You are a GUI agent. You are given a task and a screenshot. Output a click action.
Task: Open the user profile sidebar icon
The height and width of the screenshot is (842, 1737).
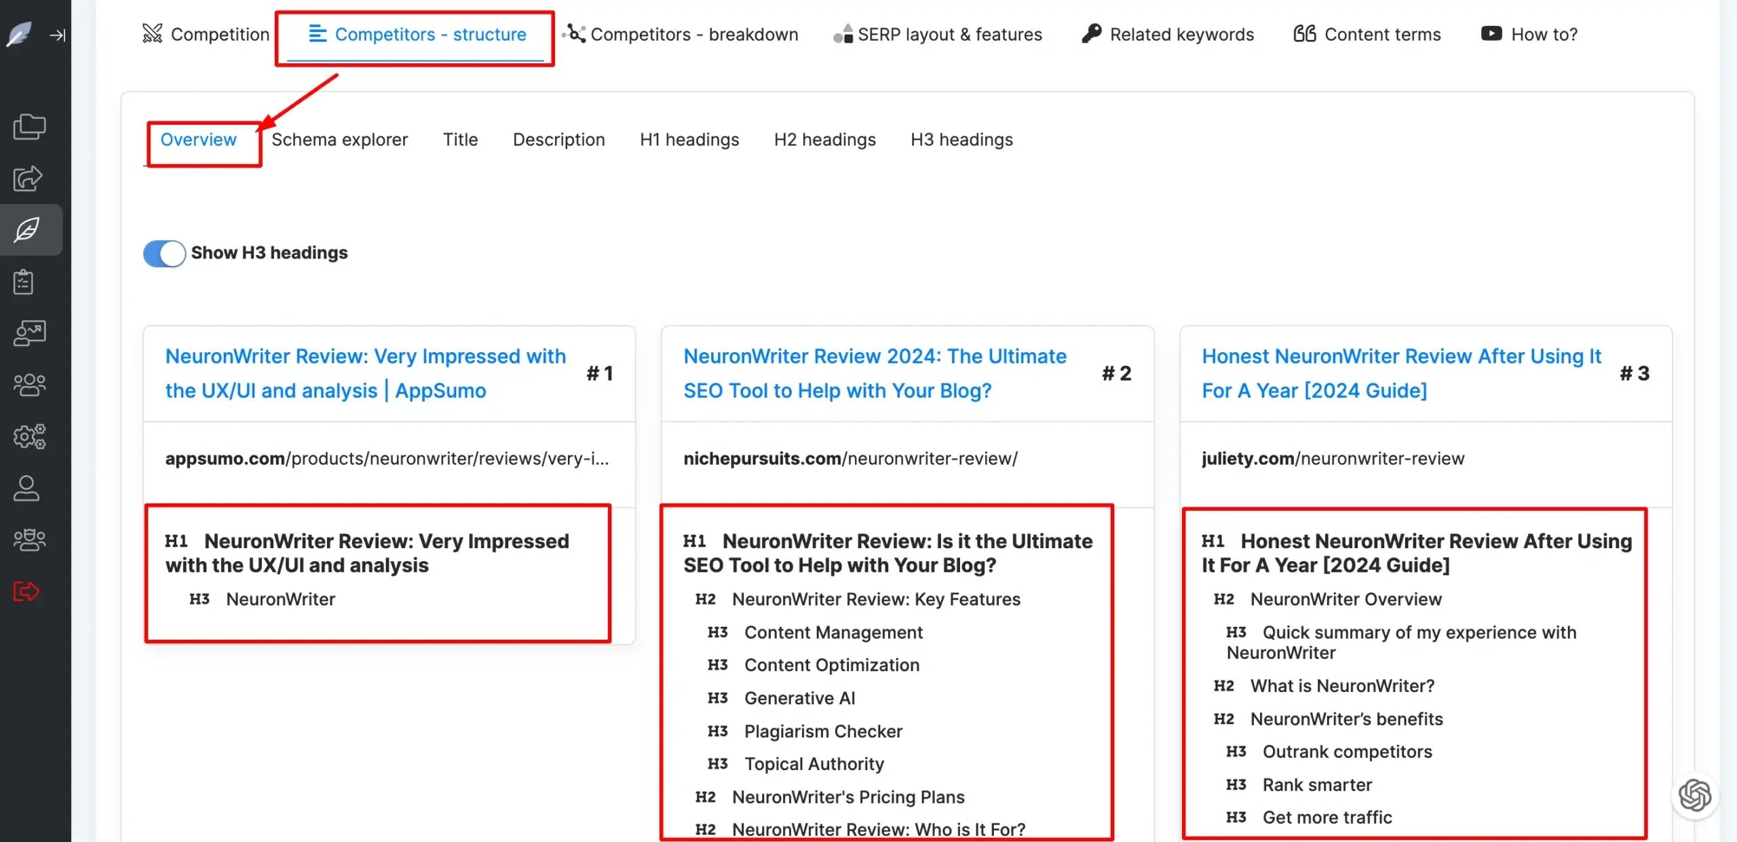click(26, 488)
